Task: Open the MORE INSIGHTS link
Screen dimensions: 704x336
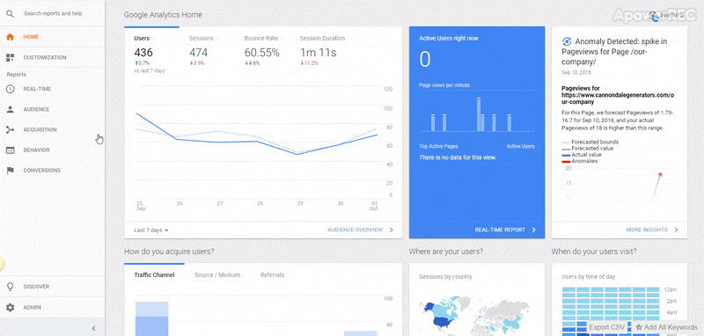Action: [x=647, y=230]
